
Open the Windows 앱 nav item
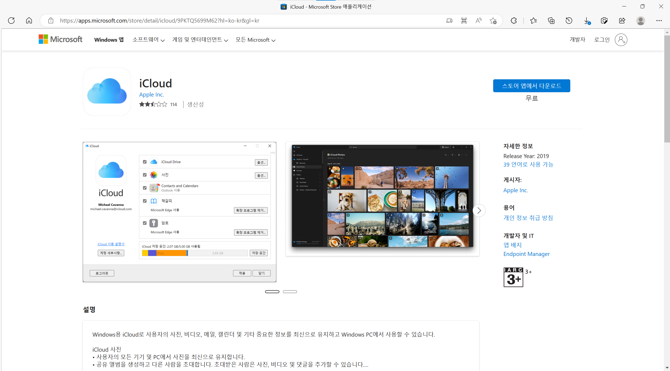[109, 40]
